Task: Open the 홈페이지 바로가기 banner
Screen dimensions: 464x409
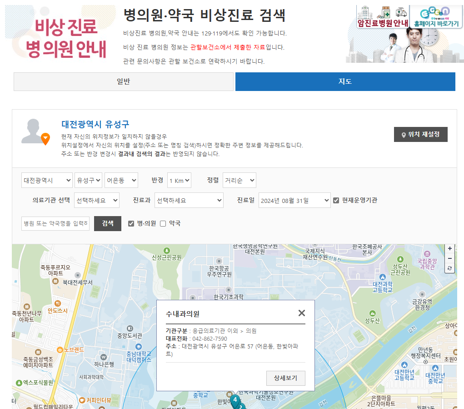Action: pyautogui.click(x=436, y=16)
